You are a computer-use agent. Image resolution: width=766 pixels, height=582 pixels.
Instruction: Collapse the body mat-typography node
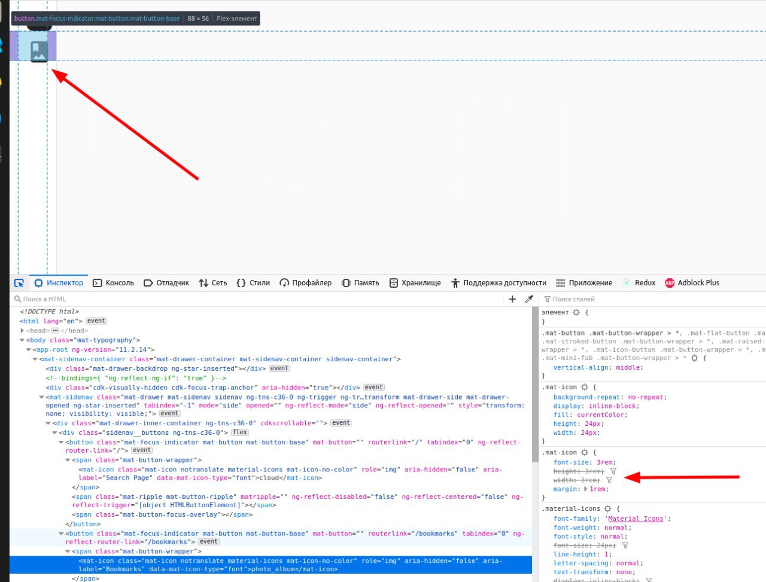[x=22, y=340]
